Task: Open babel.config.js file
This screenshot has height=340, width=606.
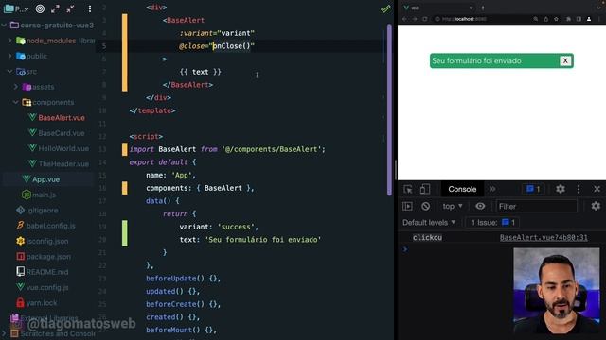Action: (x=46, y=226)
